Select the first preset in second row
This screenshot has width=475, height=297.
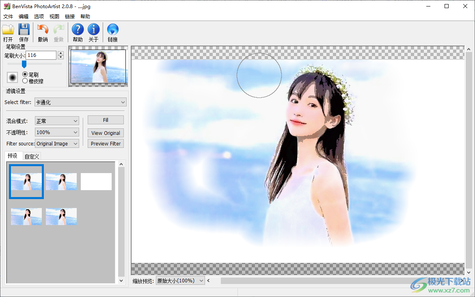[x=26, y=217]
